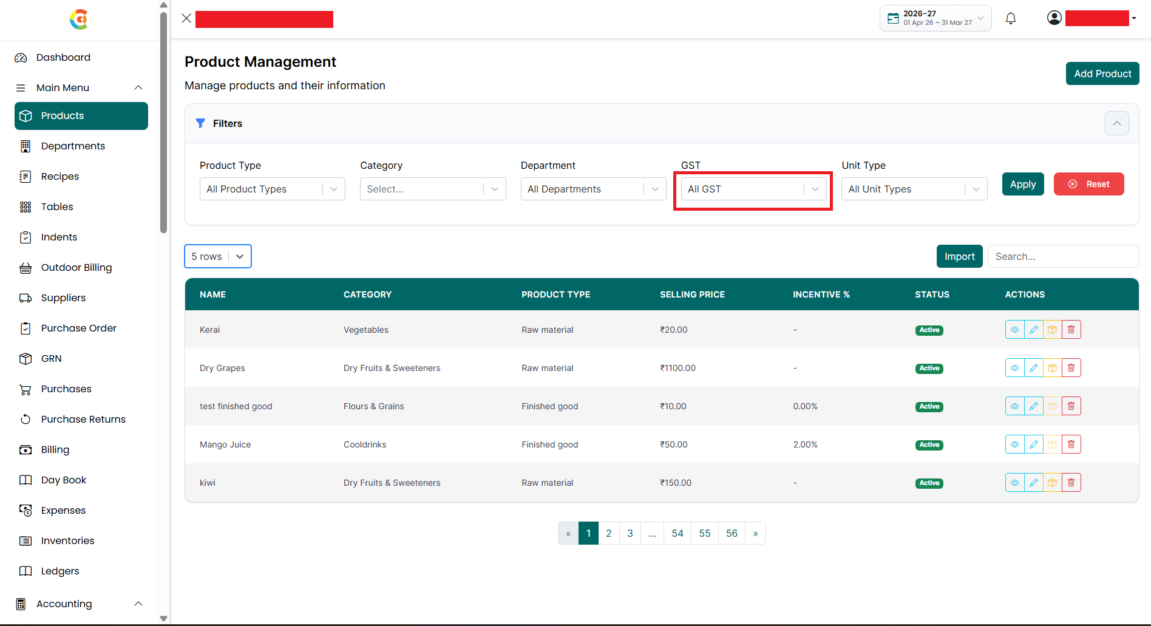Open Billing in the sidebar
1151x626 pixels.
(x=81, y=449)
